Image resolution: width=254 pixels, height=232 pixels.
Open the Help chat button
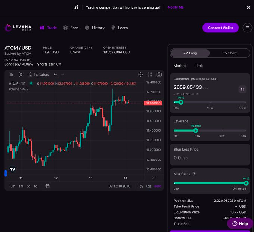coord(240,223)
